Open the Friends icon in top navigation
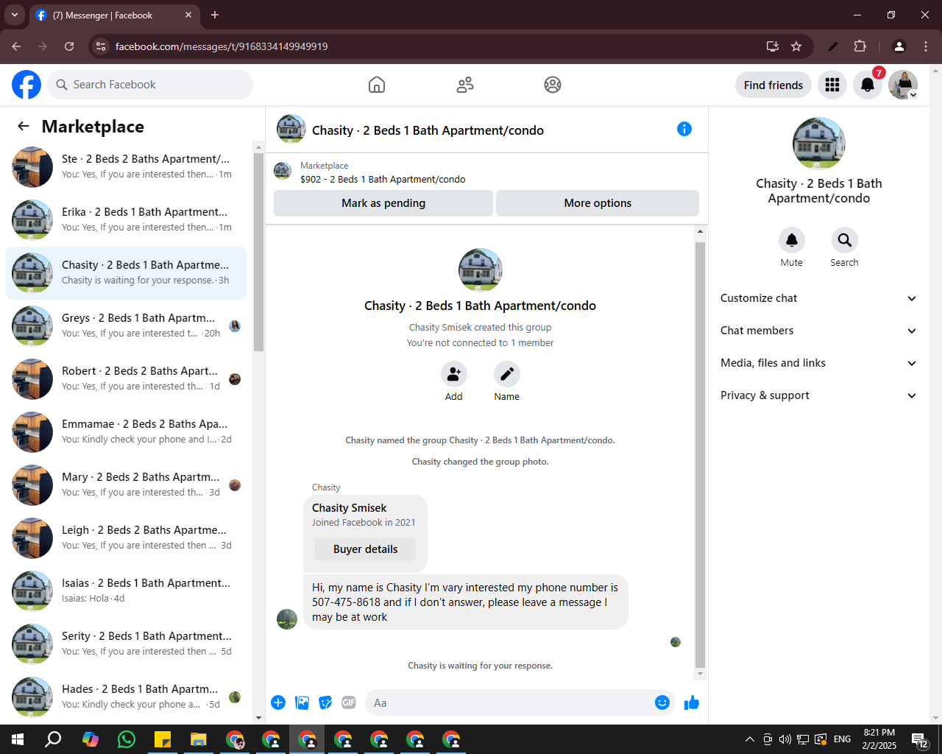The width and height of the screenshot is (942, 754). [465, 85]
